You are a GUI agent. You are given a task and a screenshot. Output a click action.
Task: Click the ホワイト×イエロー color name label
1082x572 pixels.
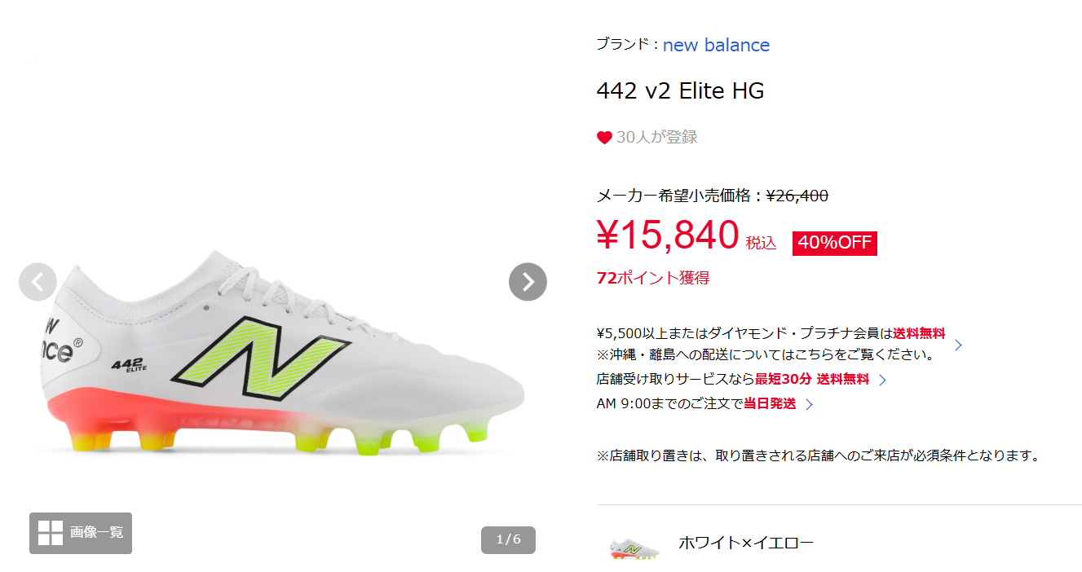pyautogui.click(x=746, y=543)
